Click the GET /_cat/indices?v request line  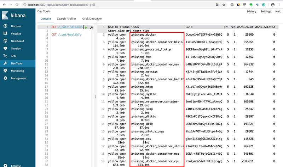pos(67,27)
